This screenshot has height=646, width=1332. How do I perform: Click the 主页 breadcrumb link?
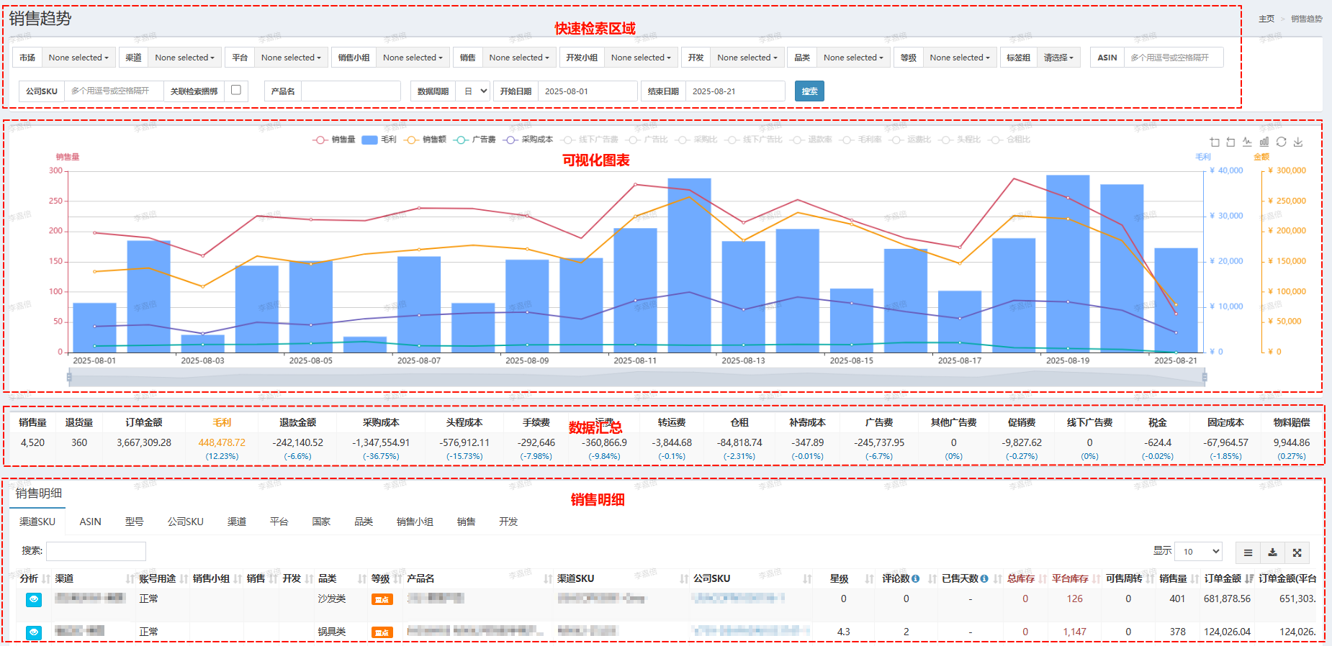[1266, 19]
